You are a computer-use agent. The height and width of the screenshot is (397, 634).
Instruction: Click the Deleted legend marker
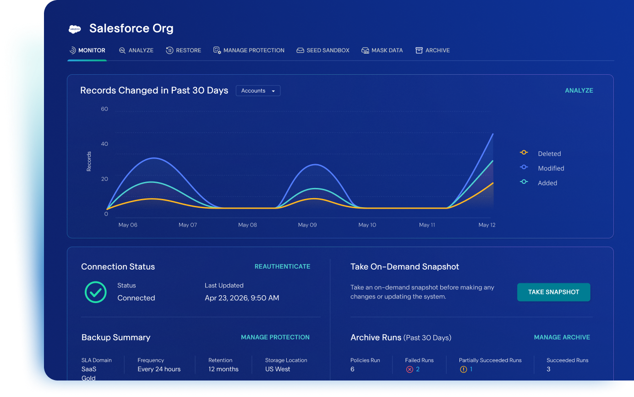point(524,153)
